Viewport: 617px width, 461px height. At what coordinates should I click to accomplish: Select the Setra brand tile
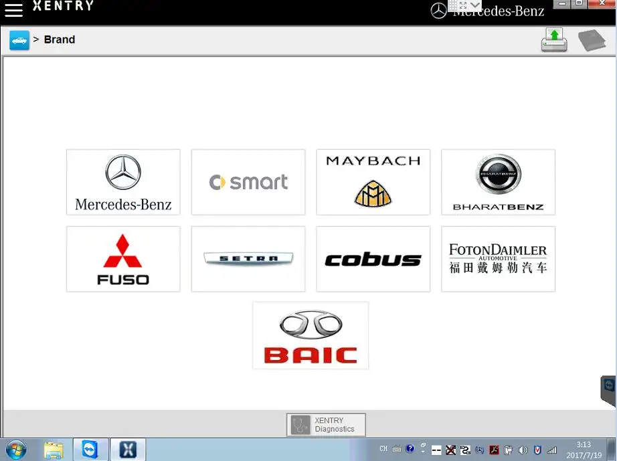[x=248, y=259]
